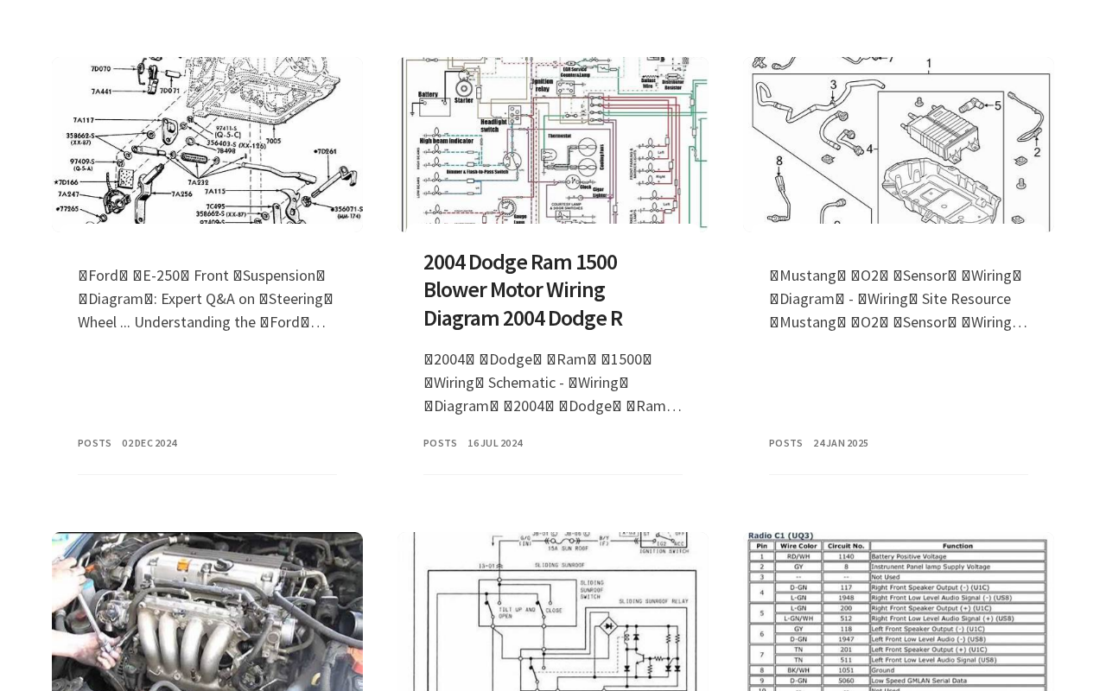Open the Dodge Ram wiring diagram thumbnail
The image size is (1106, 691).
point(553,144)
